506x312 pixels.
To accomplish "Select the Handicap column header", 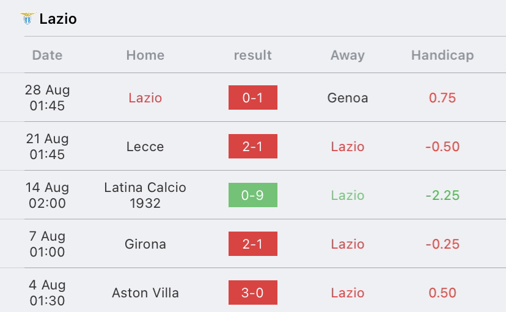I will pos(442,55).
